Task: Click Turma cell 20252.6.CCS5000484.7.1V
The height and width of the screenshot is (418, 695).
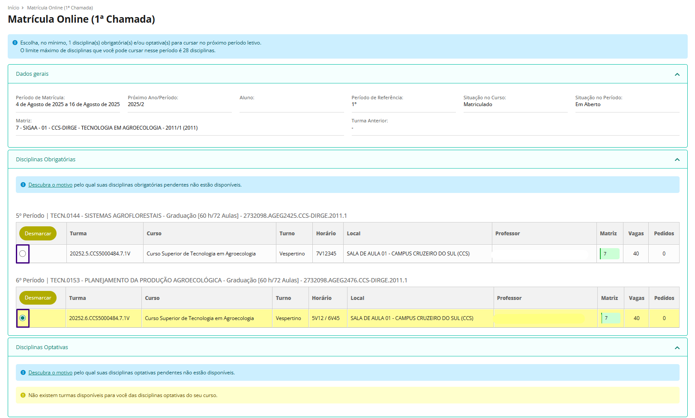Action: (99, 318)
